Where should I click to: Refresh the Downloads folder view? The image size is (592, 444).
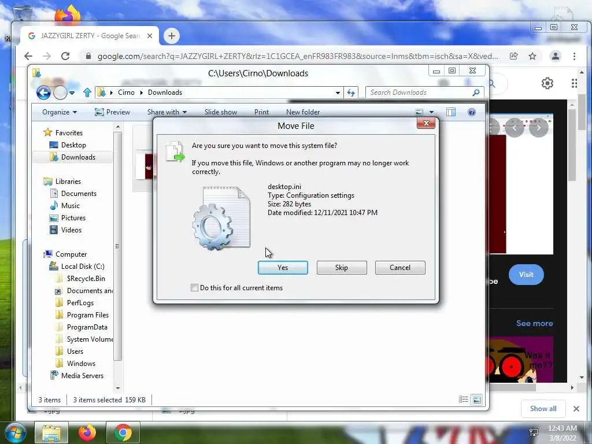click(351, 92)
